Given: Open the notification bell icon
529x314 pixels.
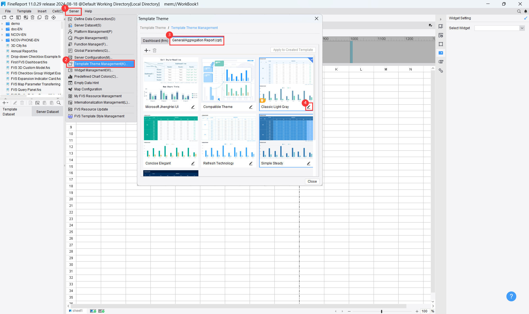Looking at the screenshot, I should [x=526, y=11].
